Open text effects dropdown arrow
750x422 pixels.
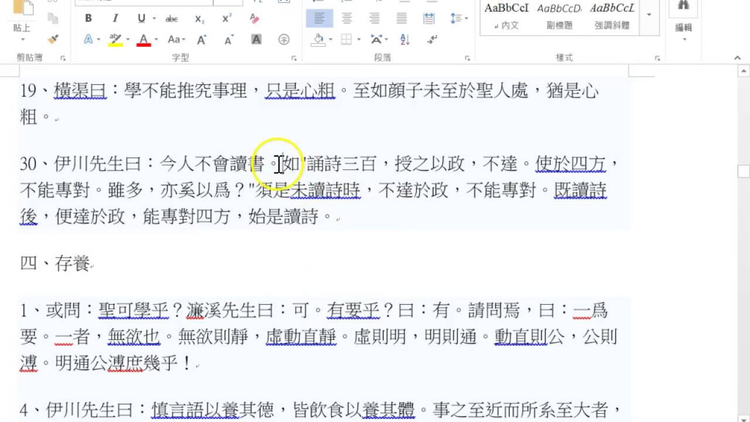click(x=98, y=40)
